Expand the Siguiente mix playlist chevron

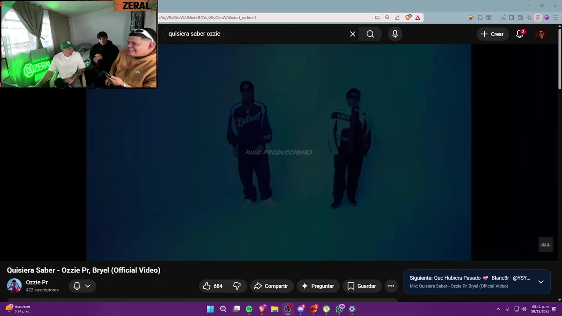541,282
